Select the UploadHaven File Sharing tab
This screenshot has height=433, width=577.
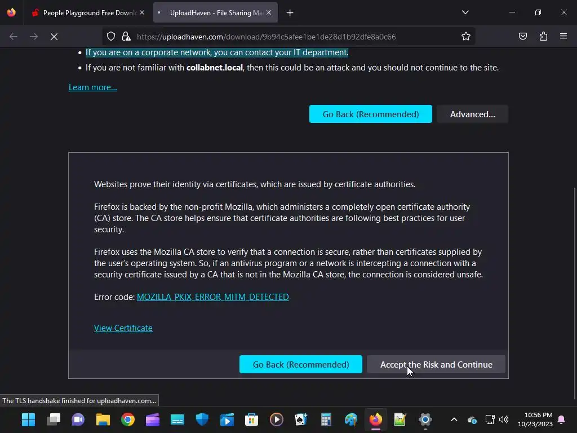[x=215, y=13]
